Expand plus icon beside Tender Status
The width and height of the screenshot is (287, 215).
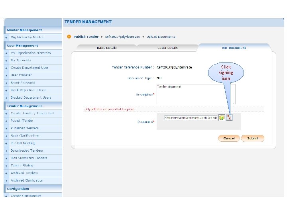[x=6, y=166]
